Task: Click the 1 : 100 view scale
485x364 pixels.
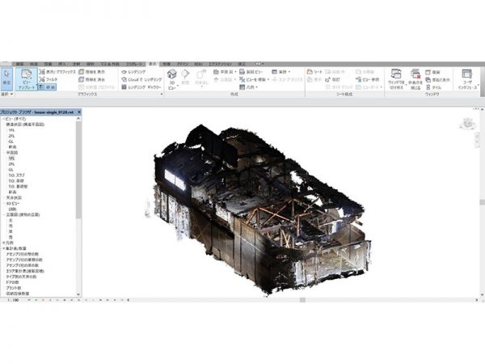Action: click(x=13, y=300)
